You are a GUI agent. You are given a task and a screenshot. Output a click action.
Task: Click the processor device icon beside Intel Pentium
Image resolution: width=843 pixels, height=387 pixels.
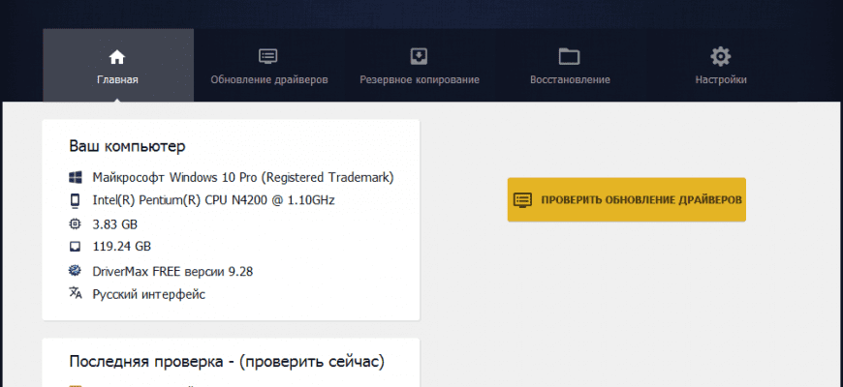[76, 200]
